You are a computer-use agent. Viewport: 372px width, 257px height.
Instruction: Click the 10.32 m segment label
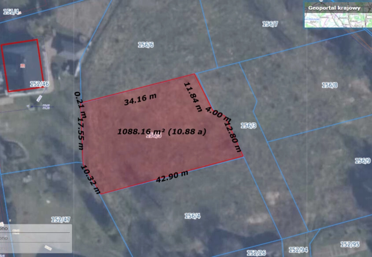90,179
